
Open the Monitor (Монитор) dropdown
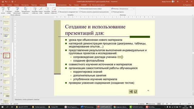[x=134, y=9]
